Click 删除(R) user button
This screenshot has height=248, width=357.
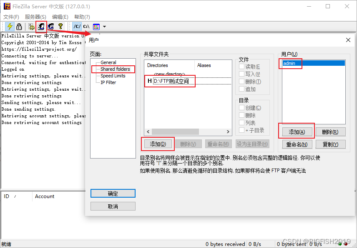click(x=330, y=132)
